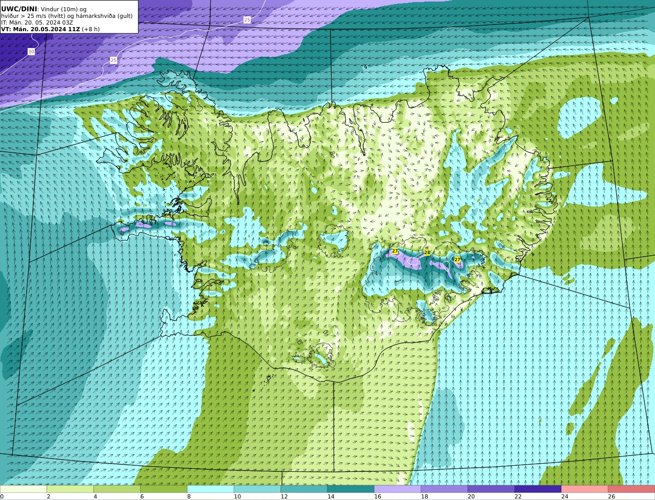This screenshot has height=500, width=655.
Task: Click the 14–16 m/s dark teal legend swatch
Action: (351, 489)
